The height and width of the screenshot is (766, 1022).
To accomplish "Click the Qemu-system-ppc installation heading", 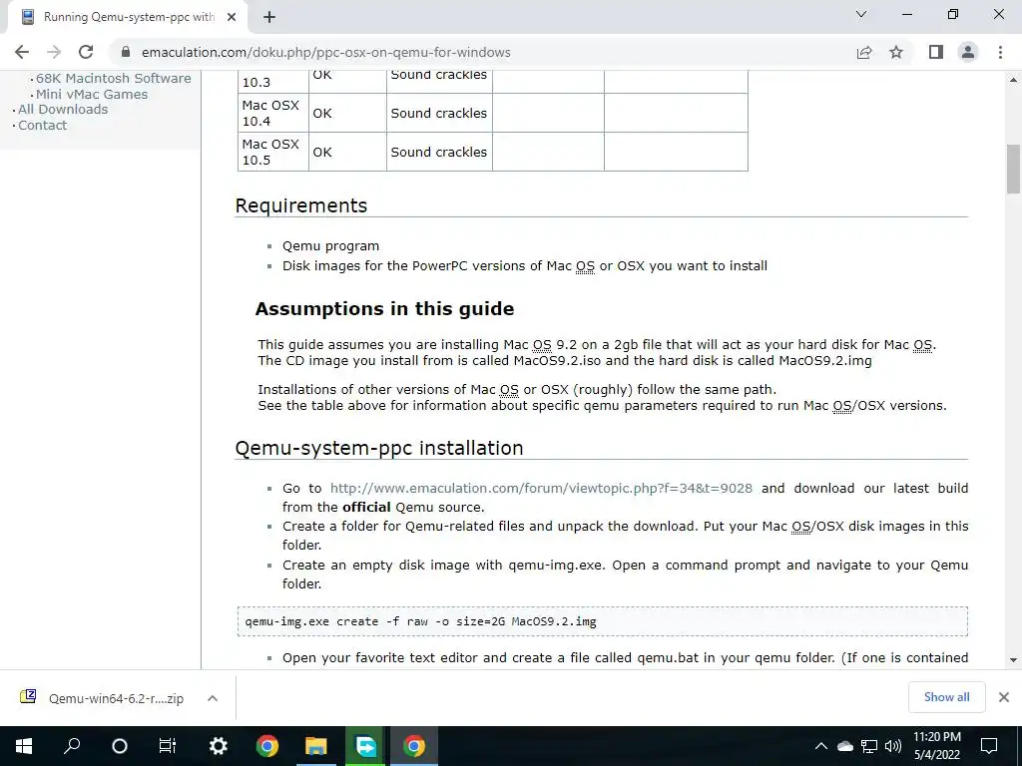I will pos(379,448).
